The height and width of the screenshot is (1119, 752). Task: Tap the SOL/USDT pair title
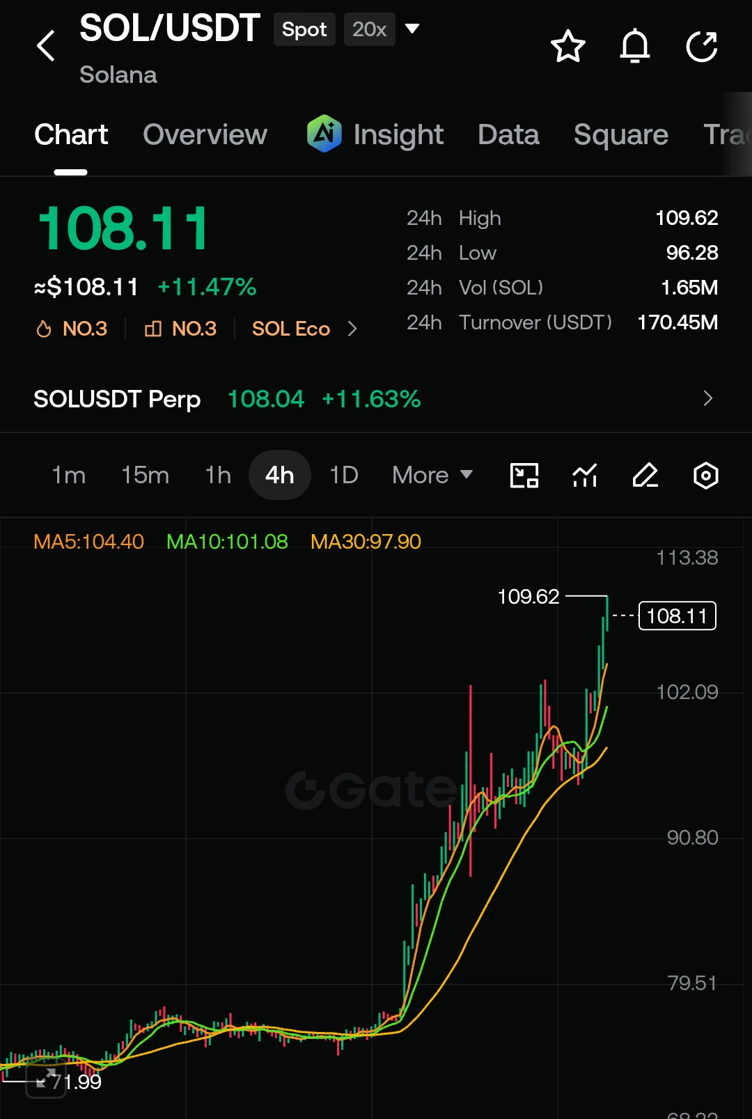point(170,28)
